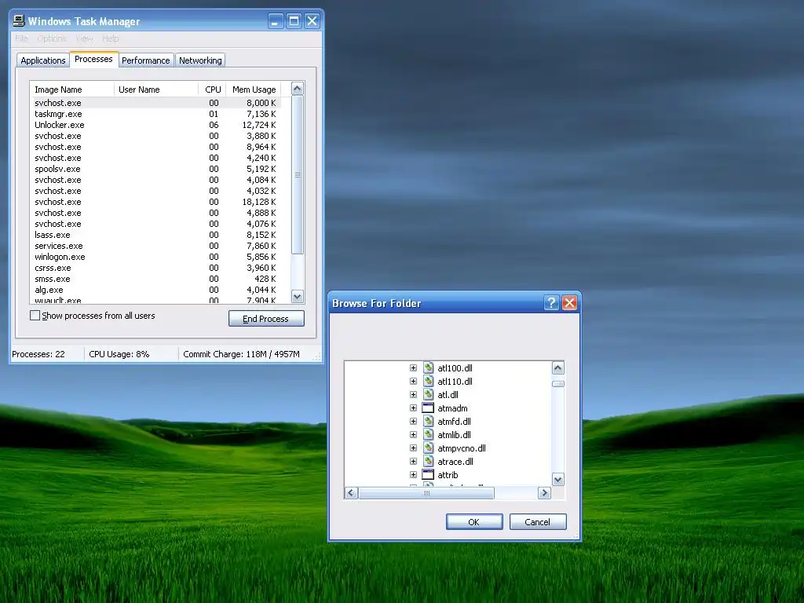804x603 pixels.
Task: Expand the atmfd.dll tree node
Action: tap(413, 421)
